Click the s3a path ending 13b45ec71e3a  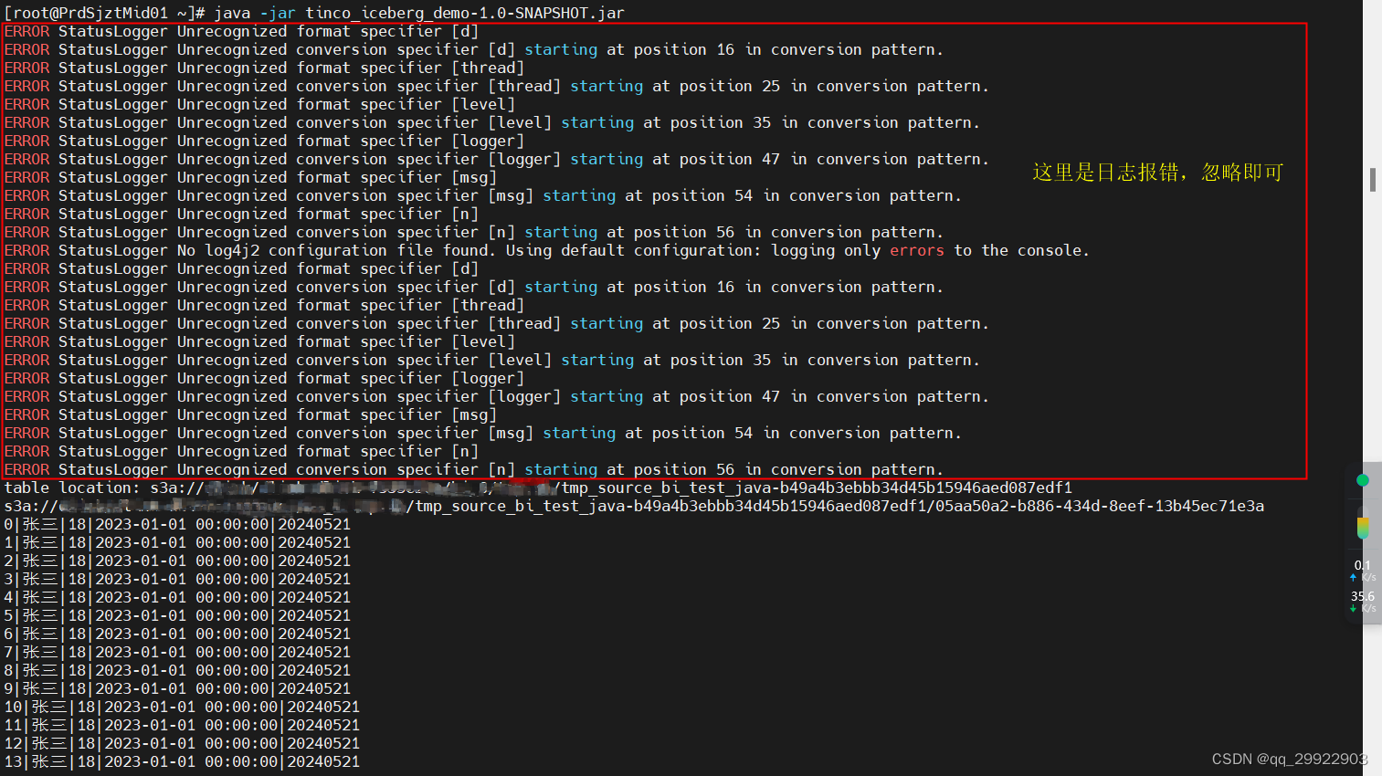click(634, 506)
